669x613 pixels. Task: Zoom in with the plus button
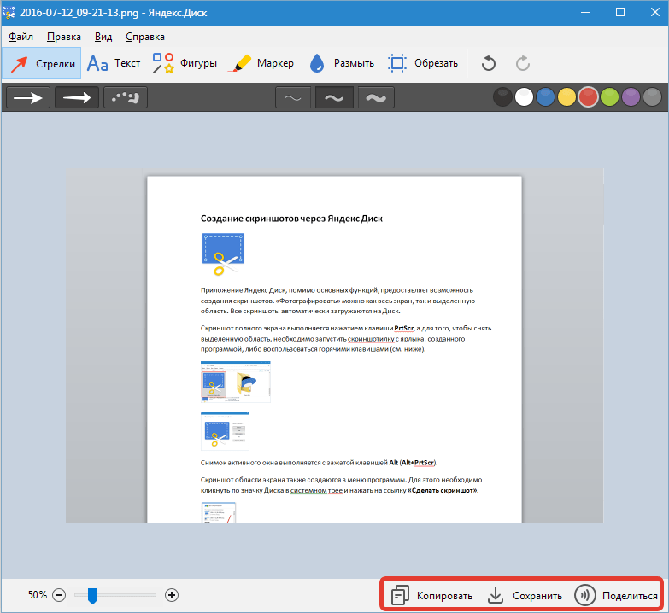coord(172,595)
